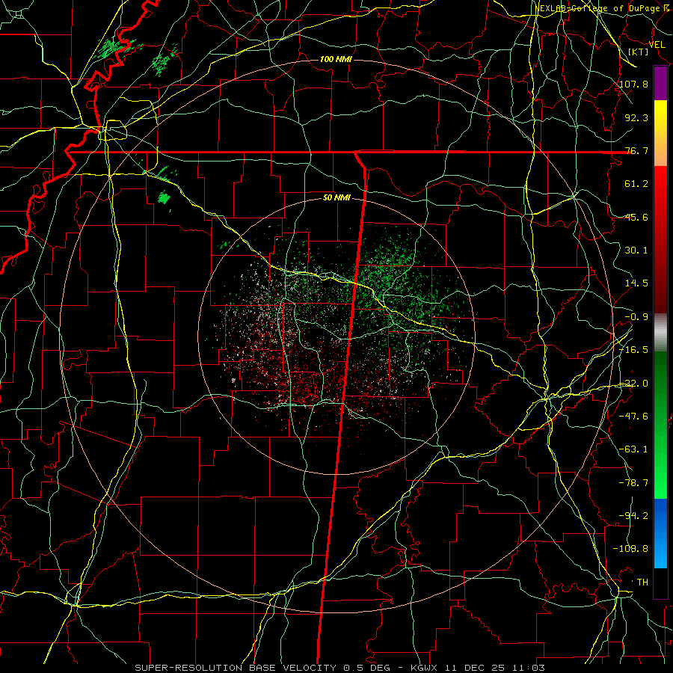Viewport: 673px width, 673px height.
Task: Click the 11 DEC 25 date text
Action: [x=475, y=668]
